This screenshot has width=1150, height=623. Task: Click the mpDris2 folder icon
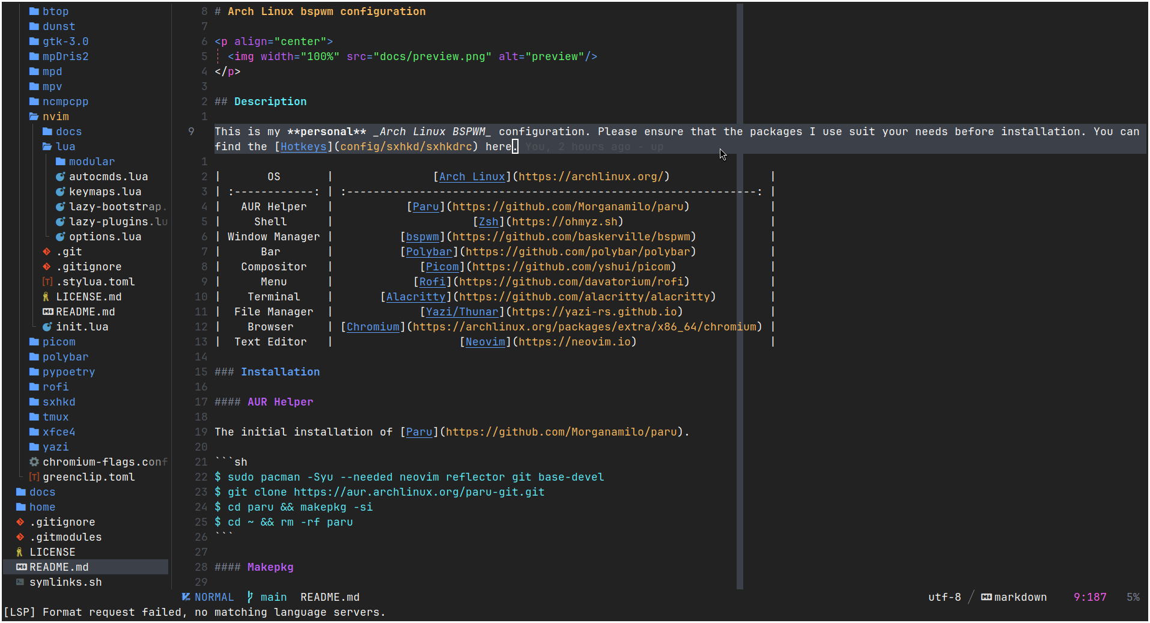(x=34, y=56)
